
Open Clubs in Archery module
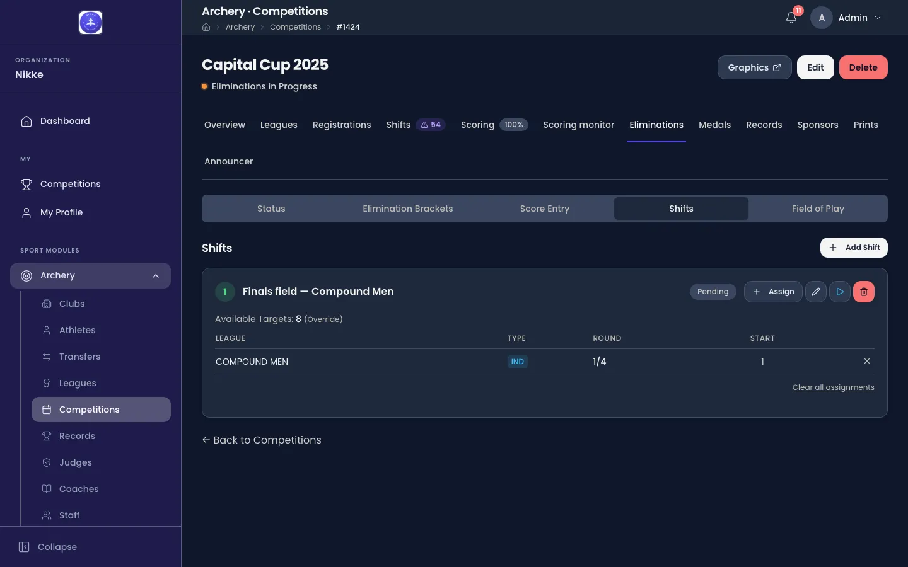click(x=101, y=304)
